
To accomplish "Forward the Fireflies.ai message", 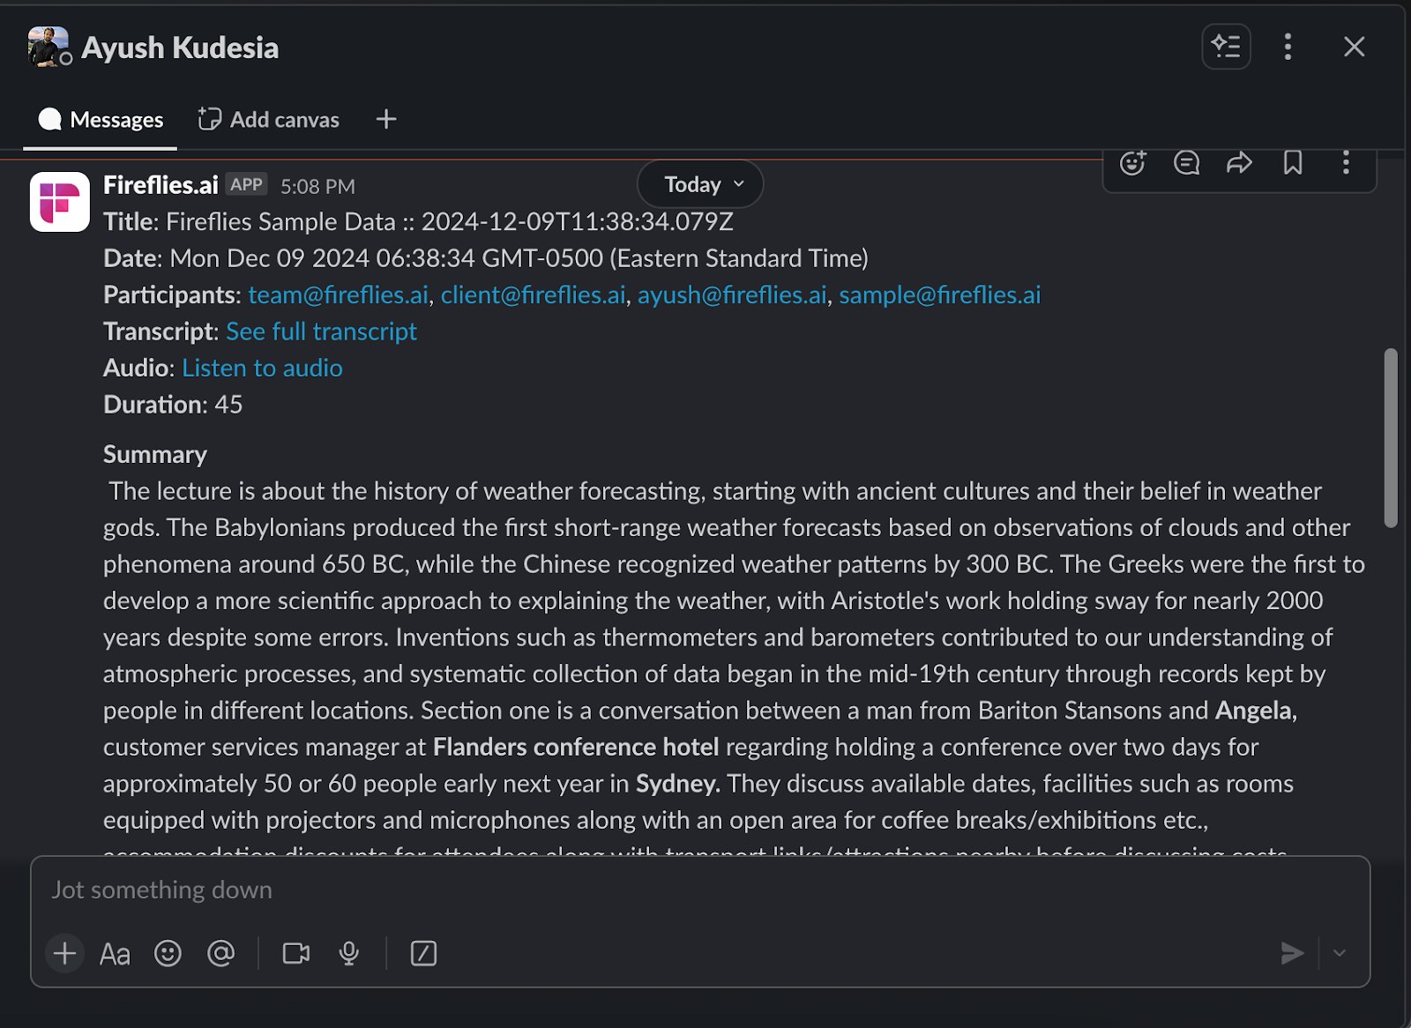I will [x=1239, y=163].
